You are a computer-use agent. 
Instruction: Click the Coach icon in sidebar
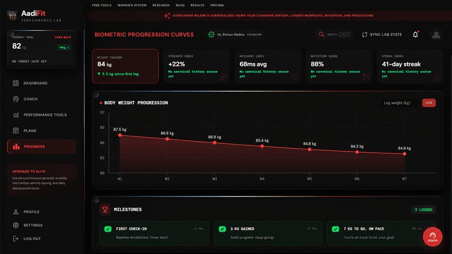16,99
